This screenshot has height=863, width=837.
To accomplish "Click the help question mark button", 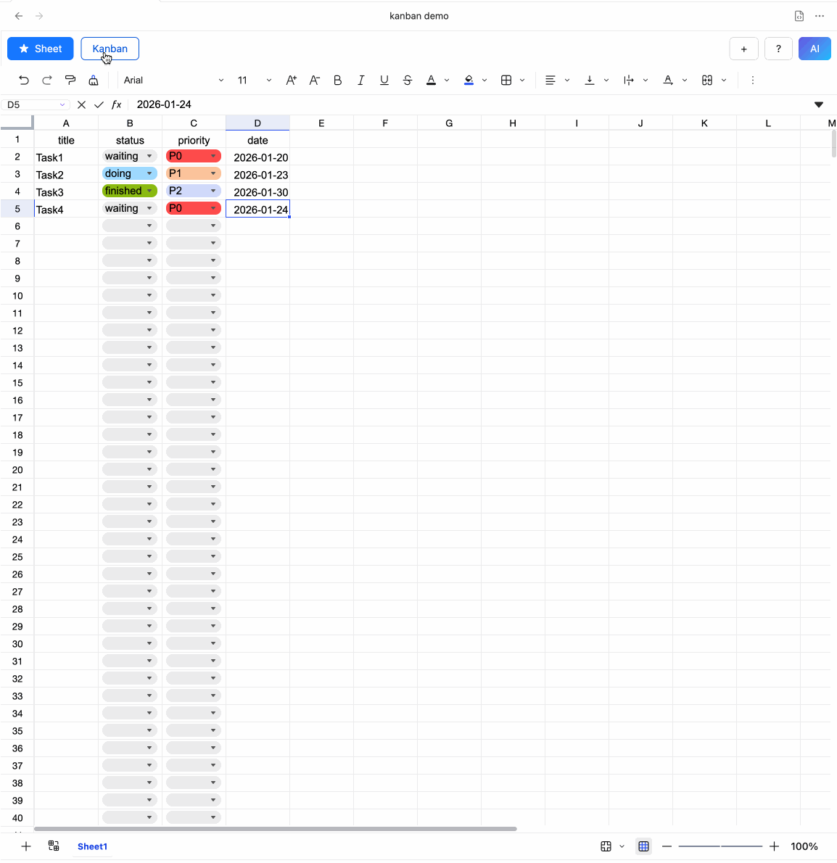I will pos(778,49).
